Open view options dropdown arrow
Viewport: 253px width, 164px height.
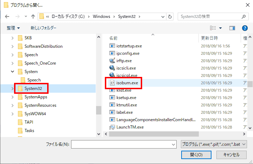click(220, 28)
